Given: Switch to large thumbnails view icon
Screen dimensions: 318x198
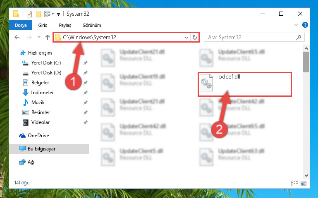Looking at the screenshot, I should coord(304,183).
